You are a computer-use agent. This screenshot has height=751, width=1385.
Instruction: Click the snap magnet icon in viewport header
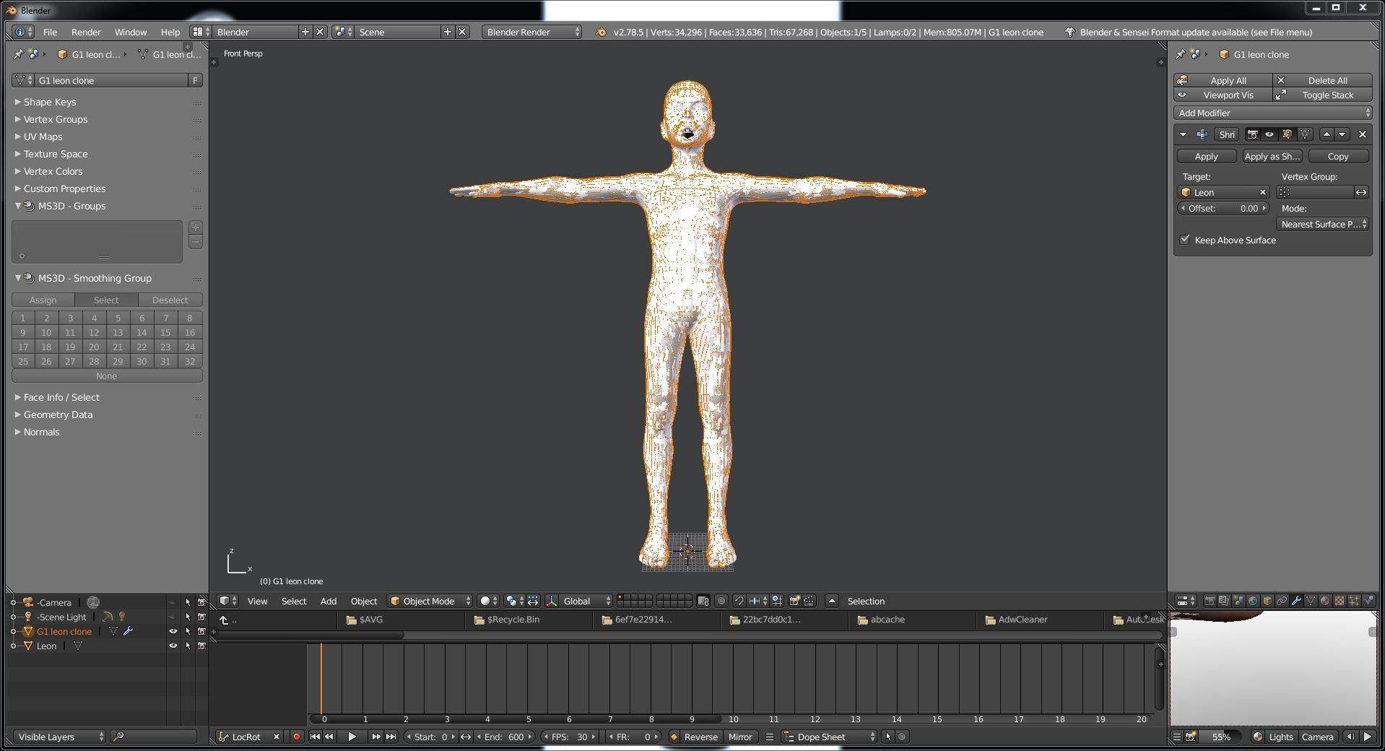click(739, 601)
